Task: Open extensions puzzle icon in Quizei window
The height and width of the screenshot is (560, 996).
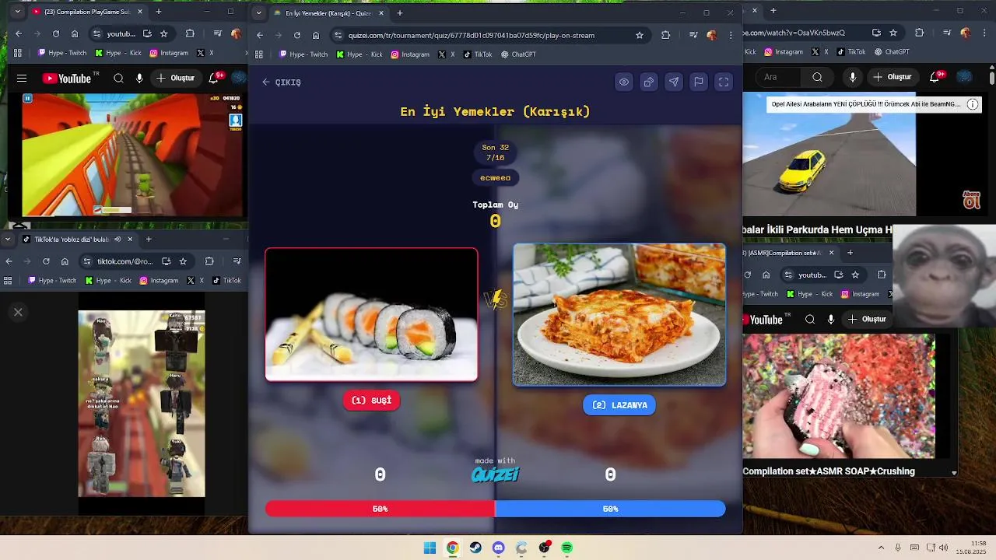Action: coord(665,35)
